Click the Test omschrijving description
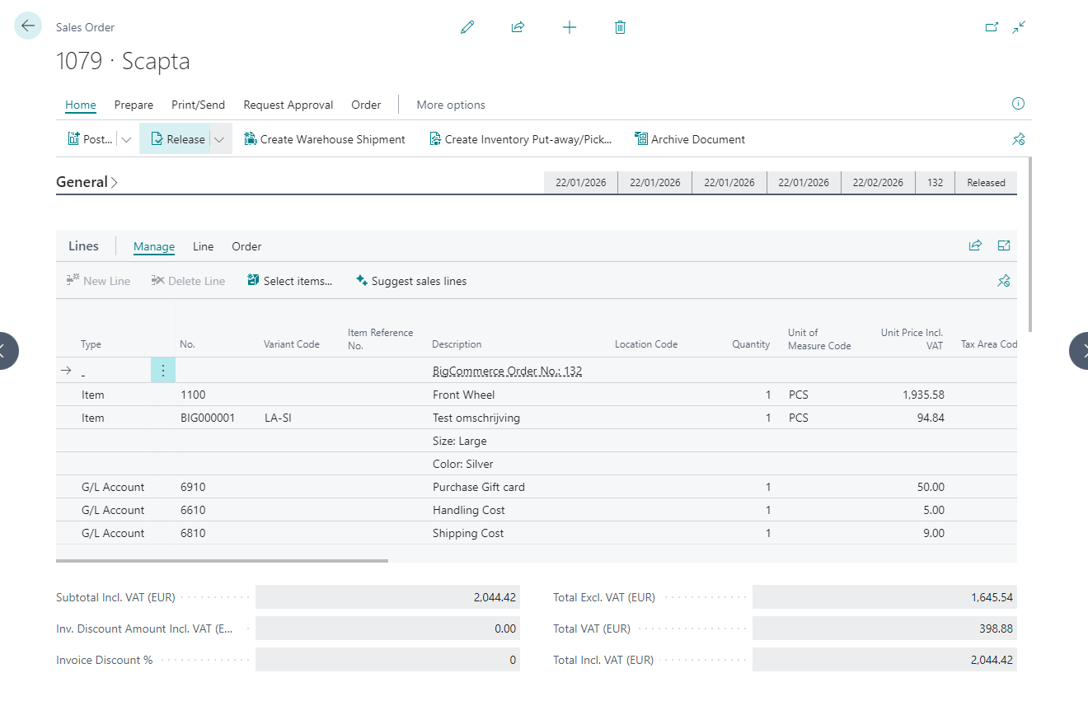The width and height of the screenshot is (1088, 701). tap(476, 418)
